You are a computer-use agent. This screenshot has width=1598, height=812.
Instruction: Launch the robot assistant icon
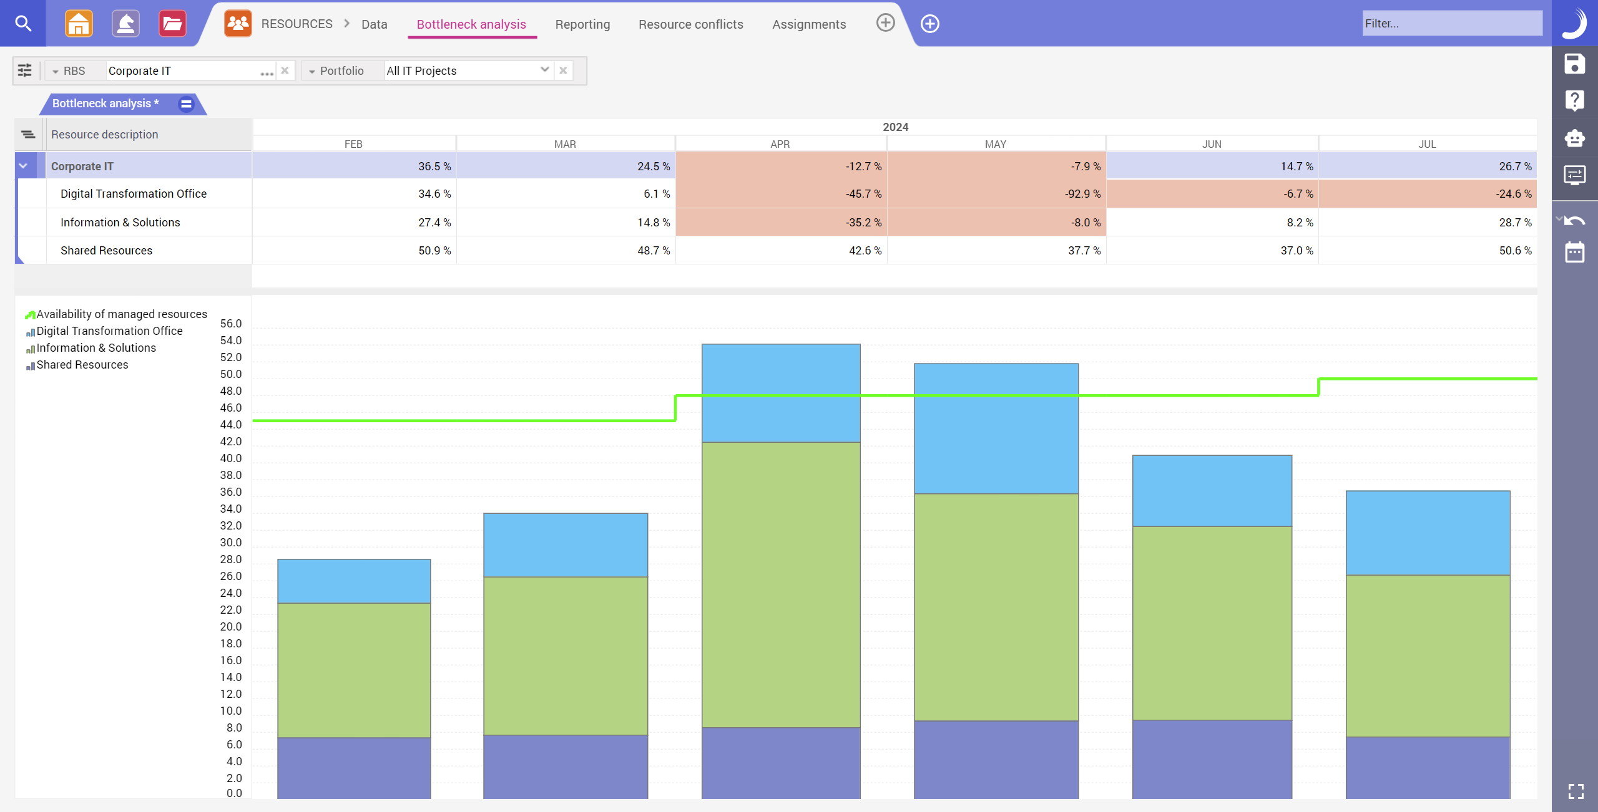click(1574, 138)
